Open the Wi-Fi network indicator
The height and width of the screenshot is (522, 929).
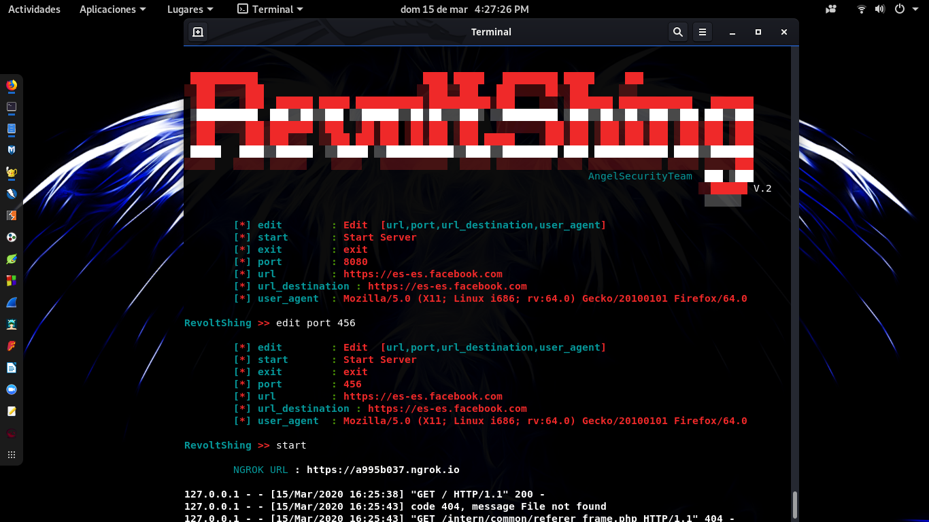coord(862,10)
